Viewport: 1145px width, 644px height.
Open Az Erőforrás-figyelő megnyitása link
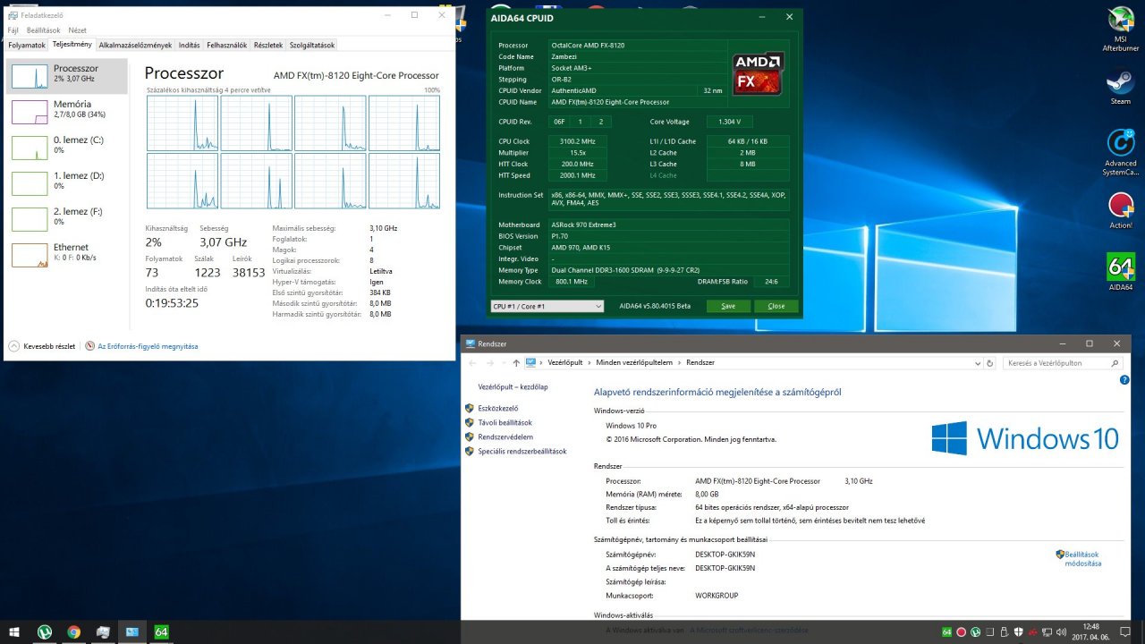click(x=148, y=346)
